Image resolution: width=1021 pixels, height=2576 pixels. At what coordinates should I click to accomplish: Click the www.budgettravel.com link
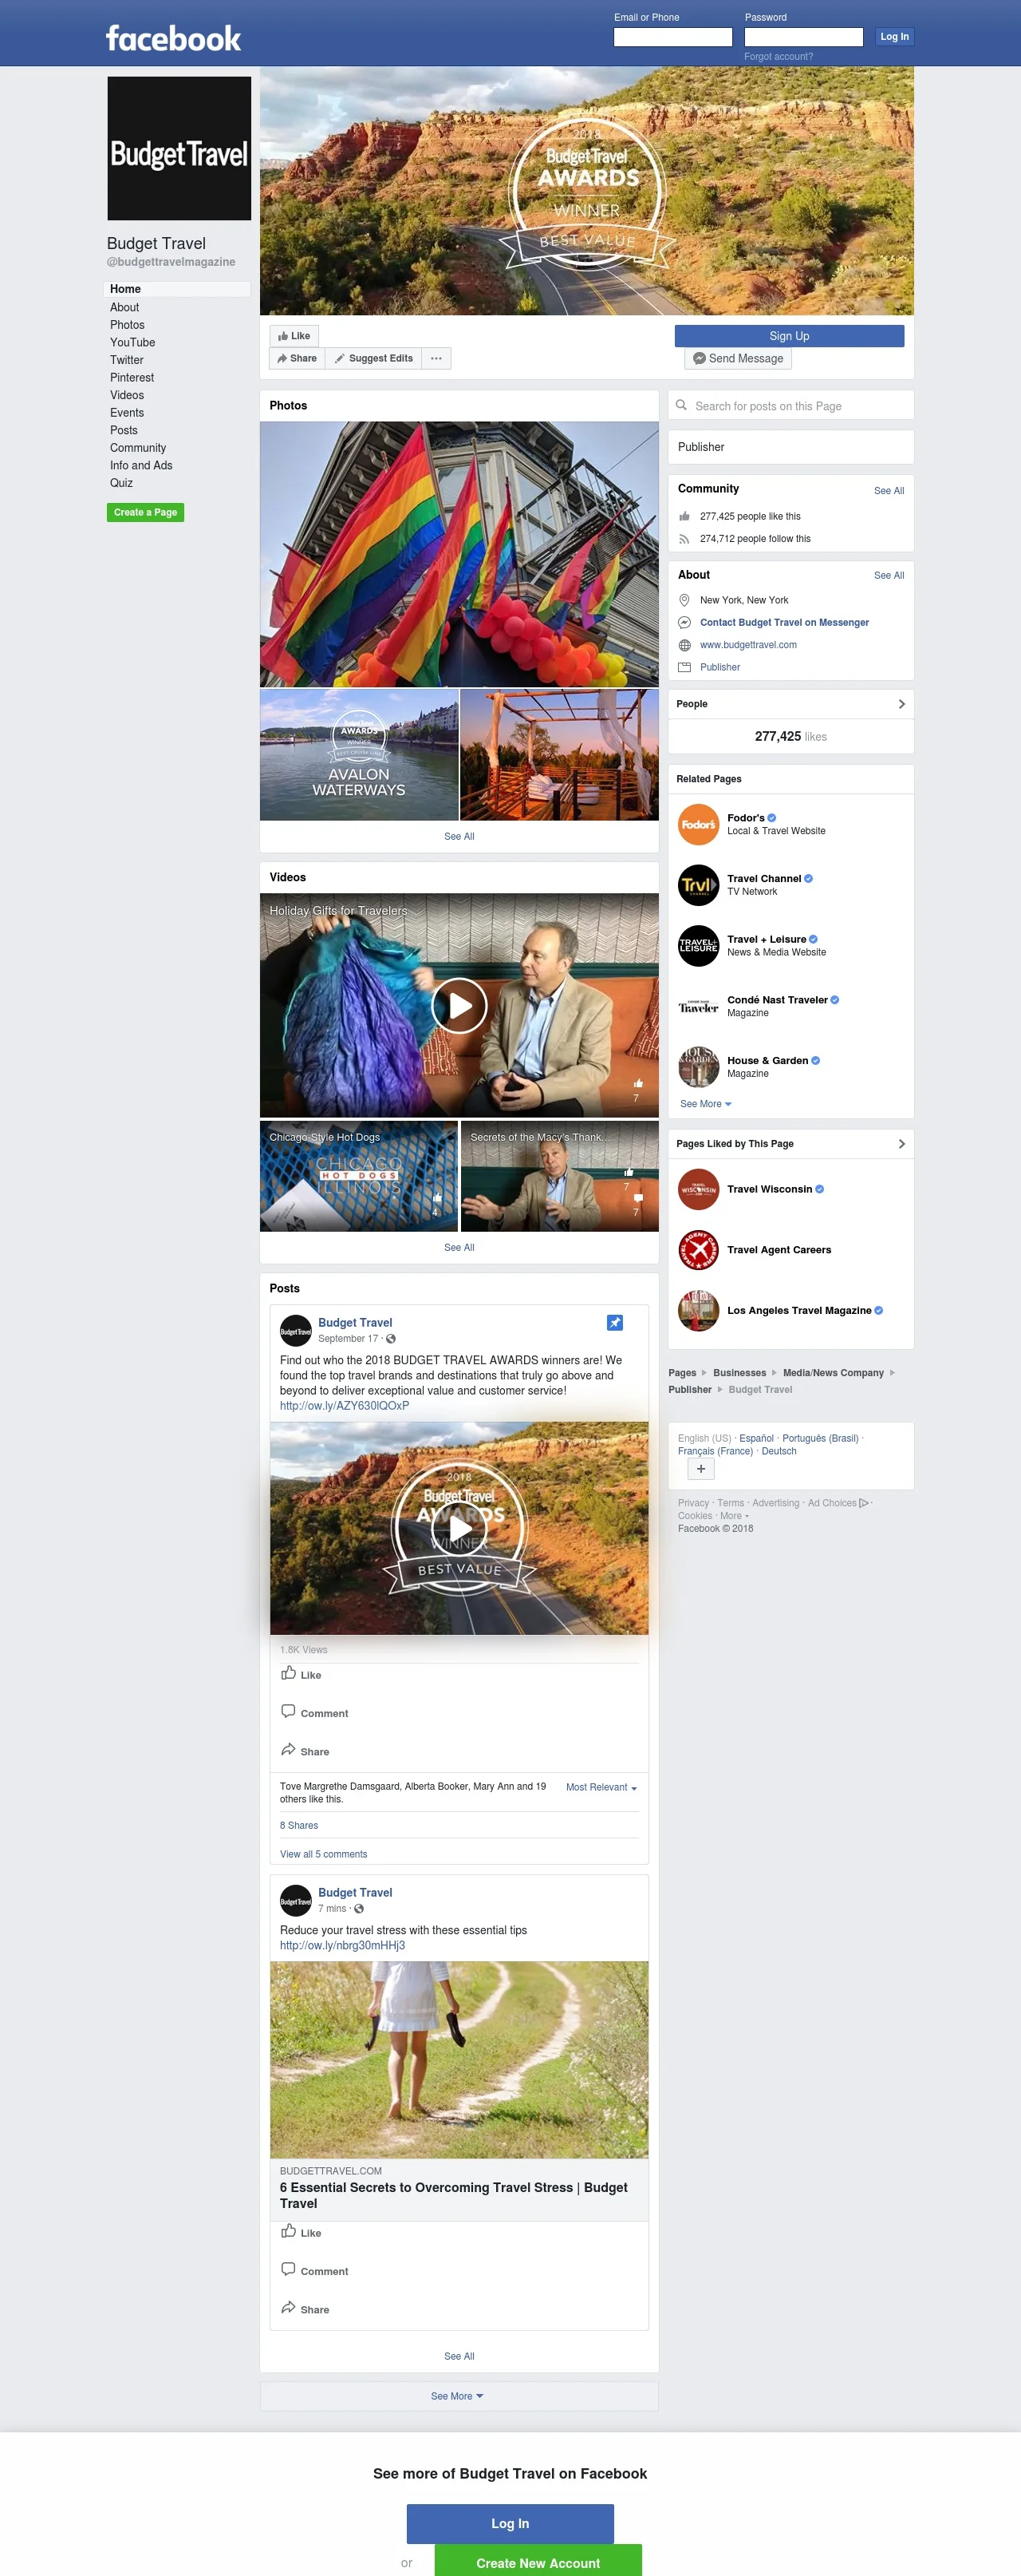pyautogui.click(x=748, y=645)
